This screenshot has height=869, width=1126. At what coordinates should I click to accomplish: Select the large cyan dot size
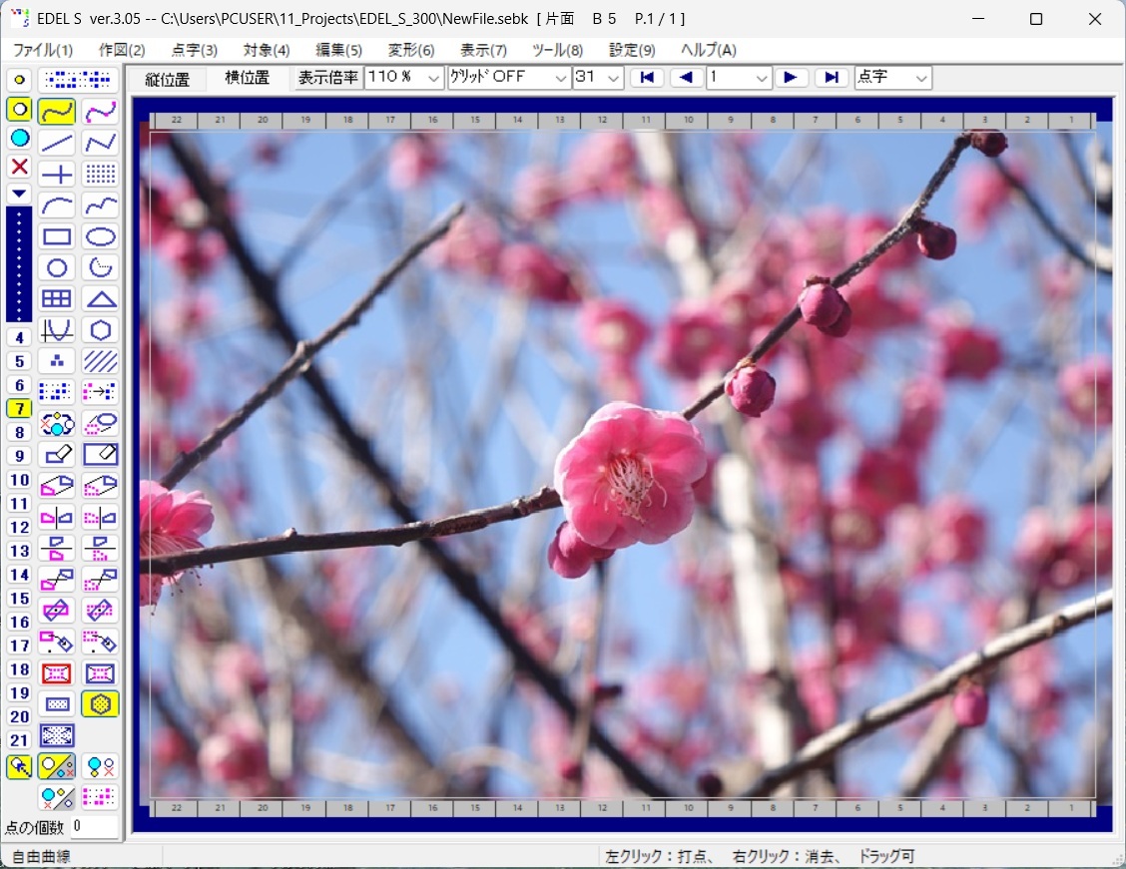coord(19,138)
